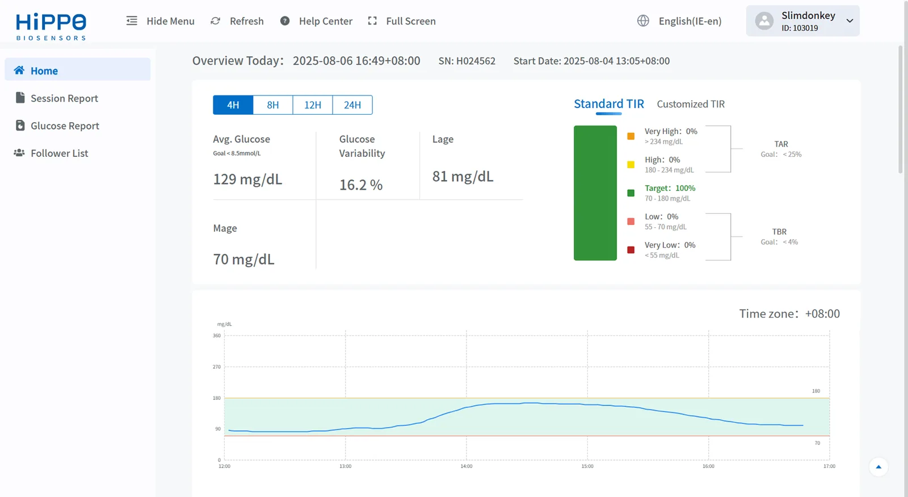Screen dimensions: 908x497
Task: Click the dark red Very Low swatch
Action: click(x=630, y=250)
